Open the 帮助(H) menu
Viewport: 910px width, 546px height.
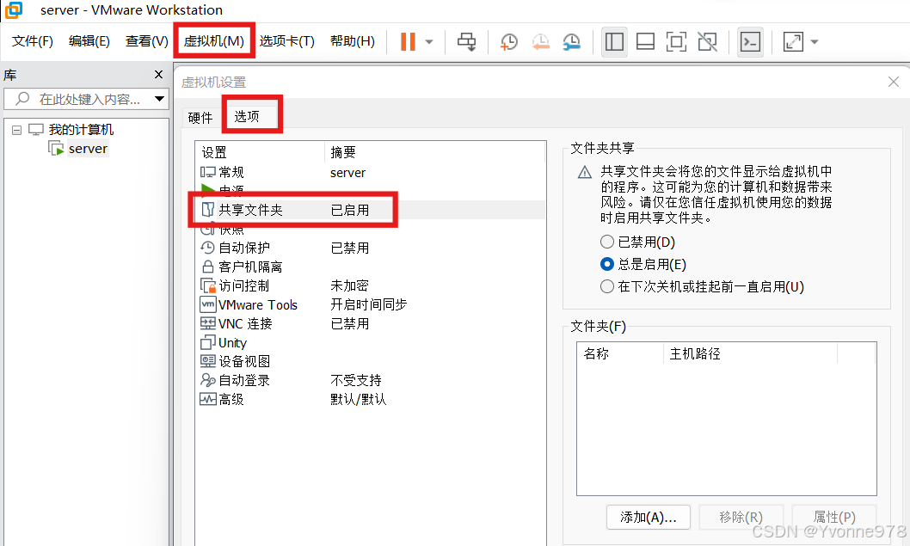(353, 41)
